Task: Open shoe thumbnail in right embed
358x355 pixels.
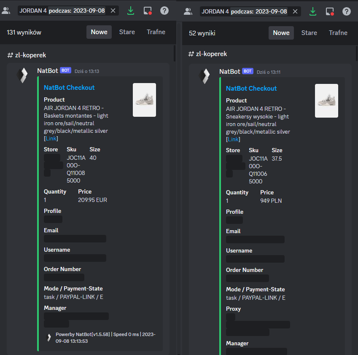Action: click(327, 101)
